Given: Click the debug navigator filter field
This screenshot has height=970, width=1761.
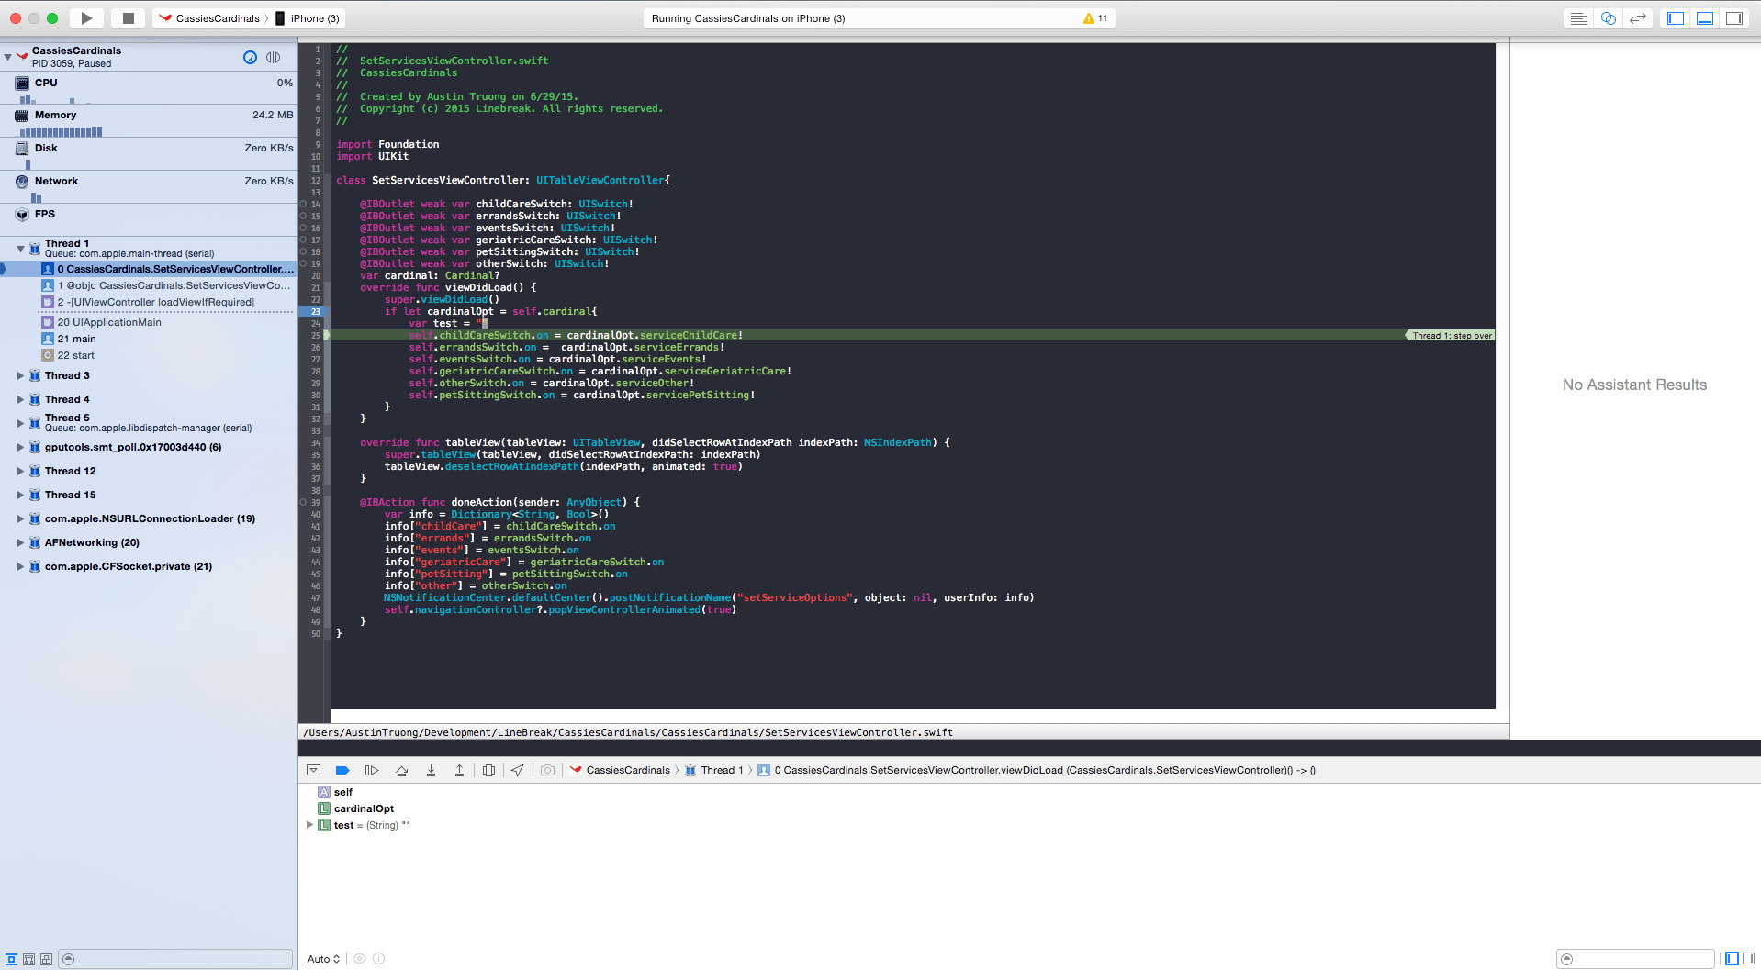Looking at the screenshot, I should click(176, 959).
